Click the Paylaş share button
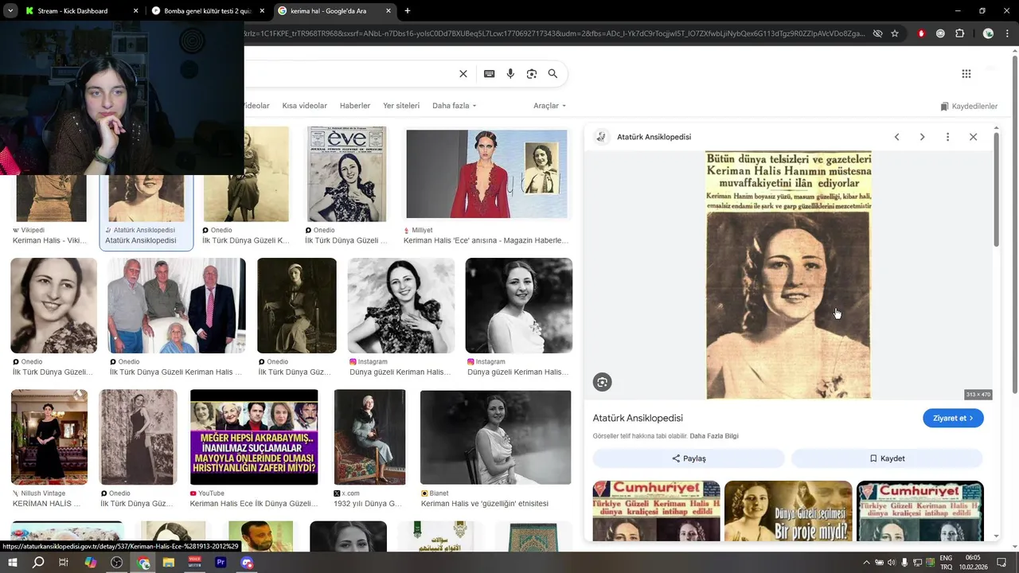The width and height of the screenshot is (1019, 573). (x=689, y=458)
